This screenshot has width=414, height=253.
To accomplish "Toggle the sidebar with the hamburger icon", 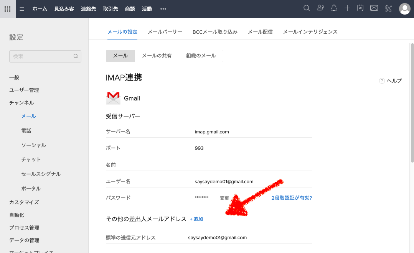I will click(x=21, y=9).
